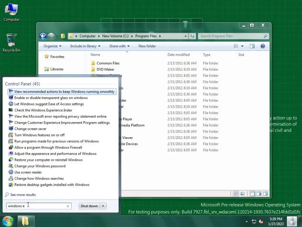
Task: Open Enable or disable transparent glass result
Action: coord(48,98)
